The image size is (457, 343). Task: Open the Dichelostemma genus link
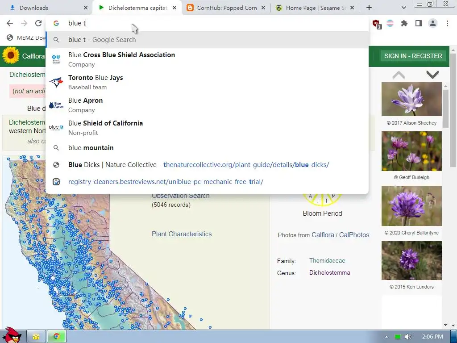[x=330, y=272]
